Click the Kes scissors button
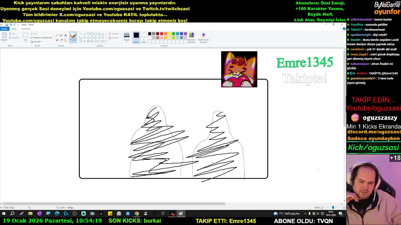 click(x=12, y=34)
